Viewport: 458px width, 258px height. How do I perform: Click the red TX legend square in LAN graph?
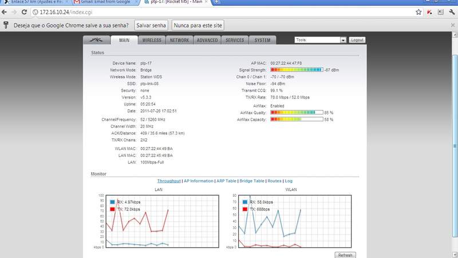coord(112,209)
